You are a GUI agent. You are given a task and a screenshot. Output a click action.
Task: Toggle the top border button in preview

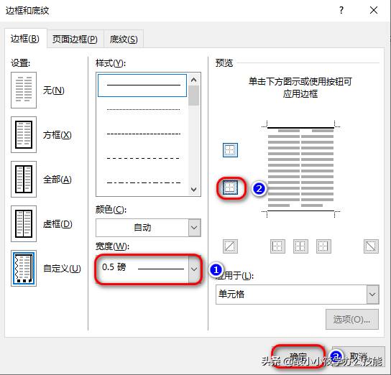click(230, 150)
